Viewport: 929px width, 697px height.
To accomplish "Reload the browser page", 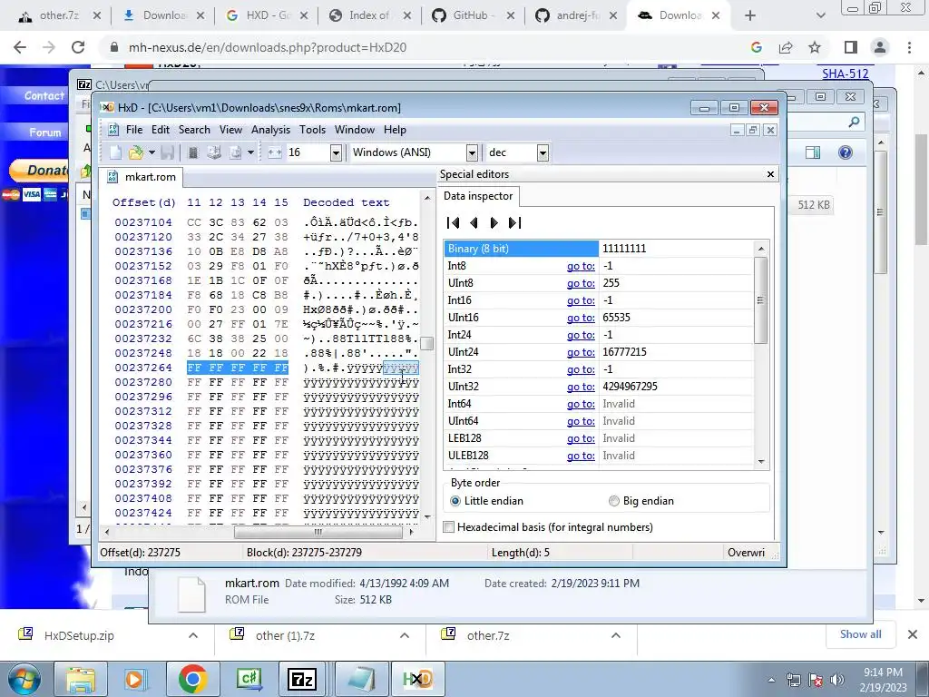I will (78, 47).
